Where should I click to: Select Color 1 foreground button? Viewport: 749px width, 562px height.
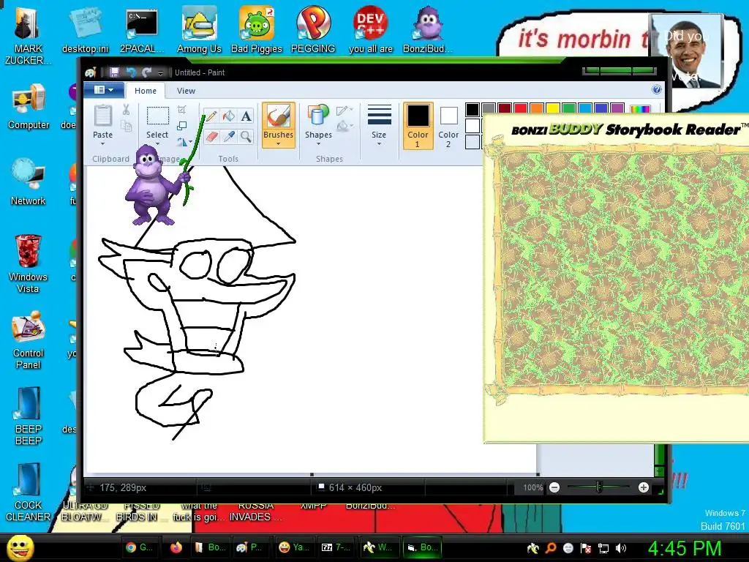click(418, 126)
